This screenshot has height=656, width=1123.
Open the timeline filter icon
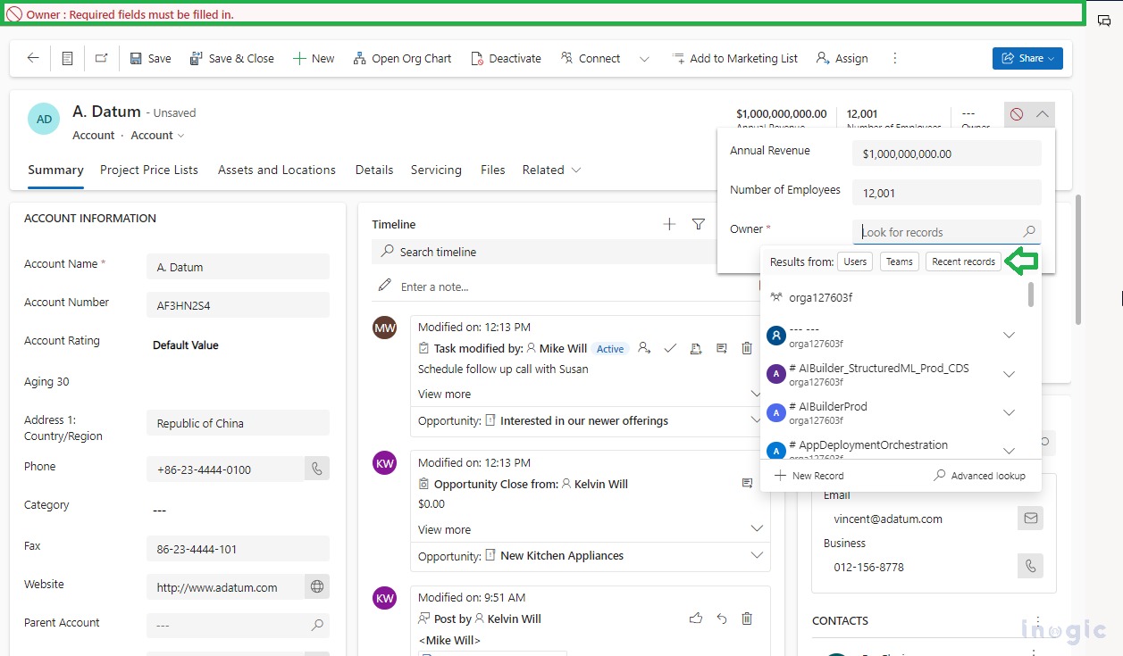point(698,224)
